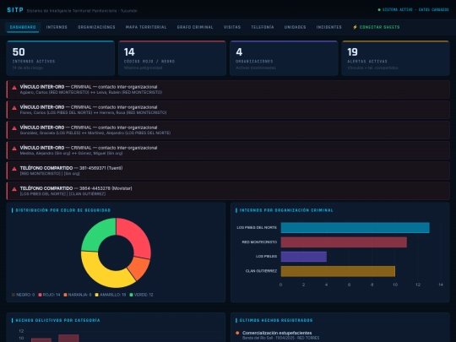The image size is (456, 342).
Task: Click warning icon on Flores, Carlos alert
Action: [x=14, y=108]
